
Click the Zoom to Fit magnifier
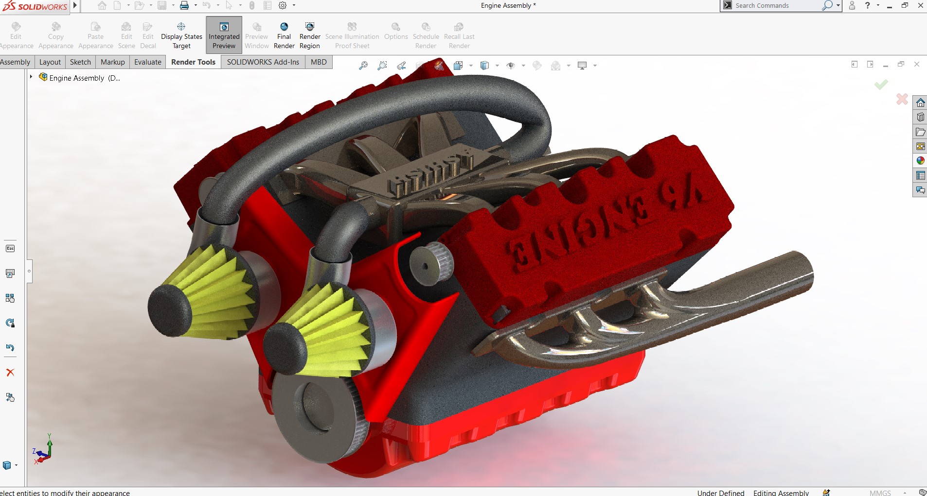[x=363, y=66]
